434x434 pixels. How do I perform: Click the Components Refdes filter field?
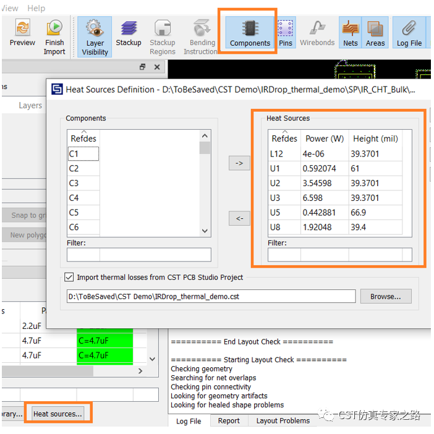pyautogui.click(x=83, y=255)
